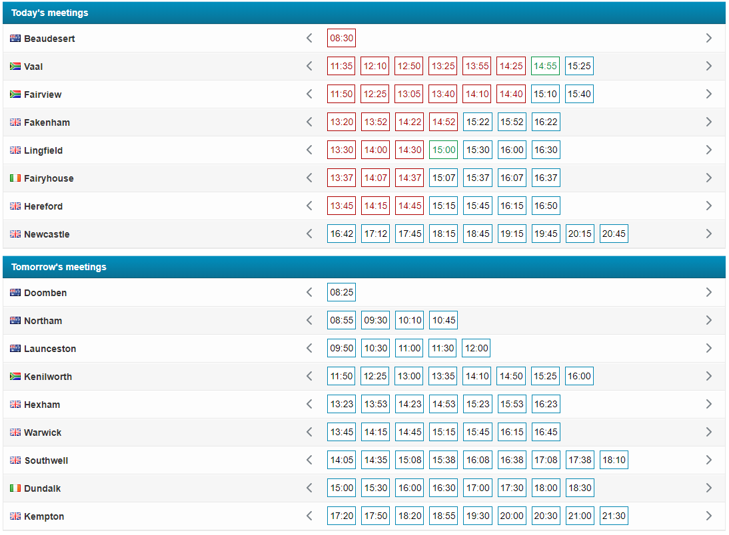Select the 15:00 Dundalk race
729x535 pixels.
pyautogui.click(x=341, y=488)
